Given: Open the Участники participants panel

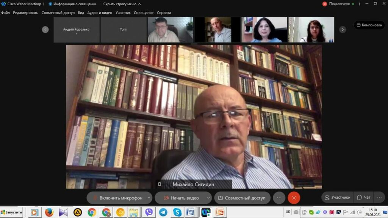Looking at the screenshot, I should click(337, 197).
